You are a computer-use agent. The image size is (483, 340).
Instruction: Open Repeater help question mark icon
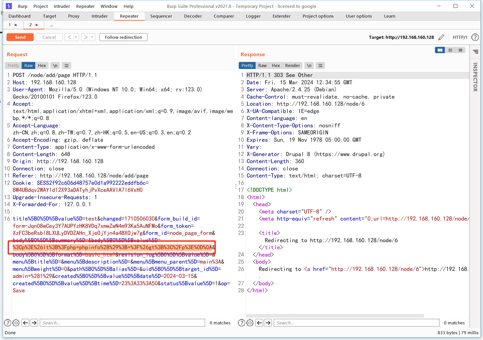(475, 37)
